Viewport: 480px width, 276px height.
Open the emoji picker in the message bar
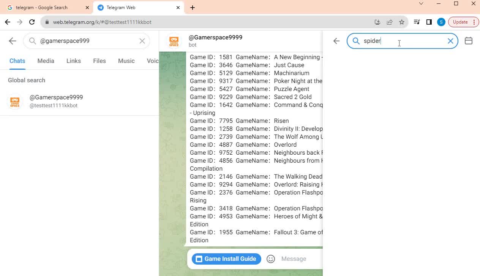(x=270, y=259)
